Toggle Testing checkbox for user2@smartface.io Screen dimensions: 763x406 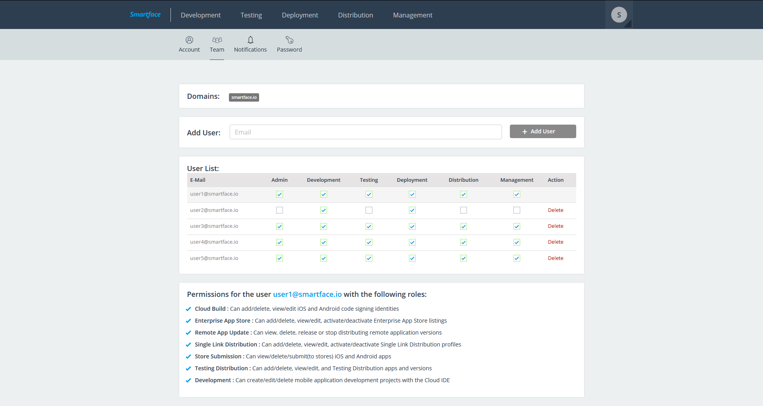tap(369, 210)
